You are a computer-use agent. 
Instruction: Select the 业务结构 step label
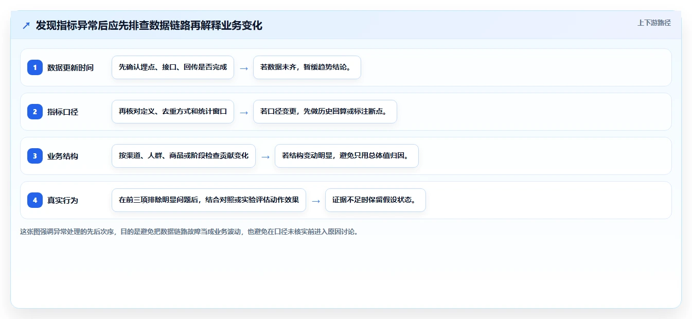(63, 156)
